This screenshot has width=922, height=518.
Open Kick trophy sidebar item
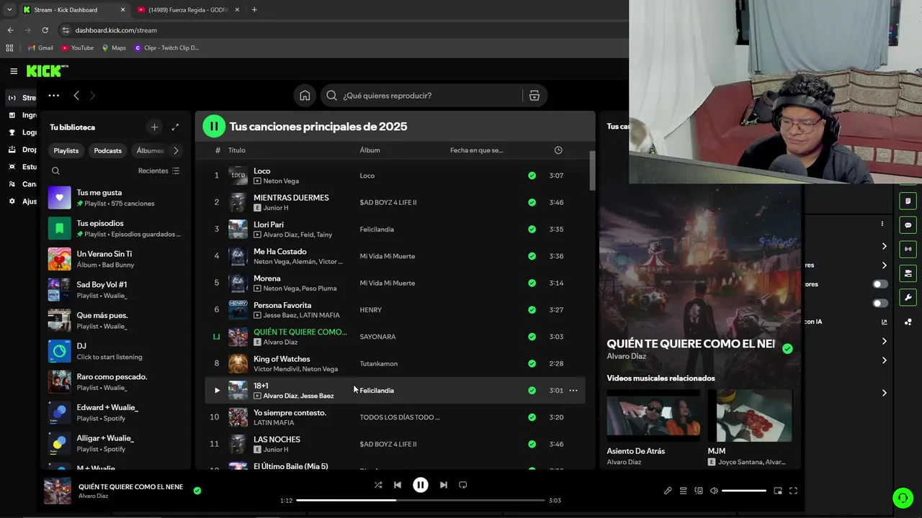click(x=12, y=132)
